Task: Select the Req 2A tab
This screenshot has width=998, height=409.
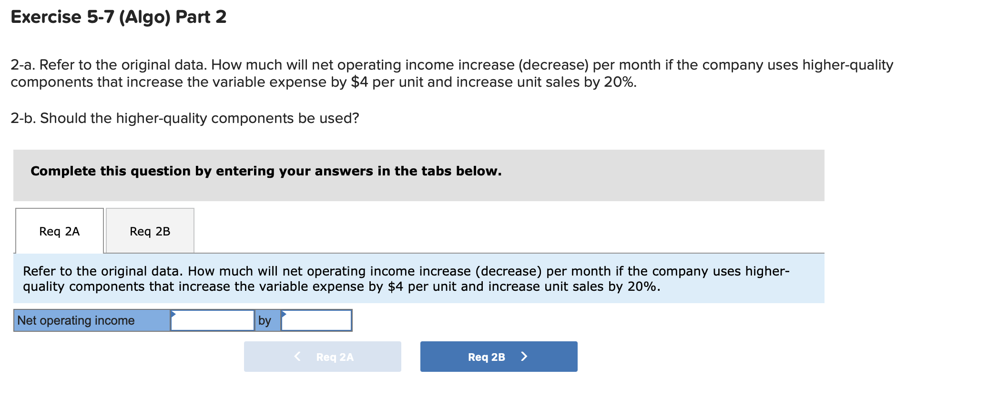Action: point(59,231)
